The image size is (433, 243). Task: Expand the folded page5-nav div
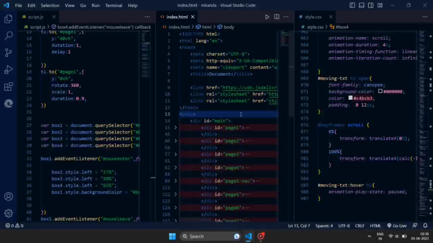tap(176, 181)
